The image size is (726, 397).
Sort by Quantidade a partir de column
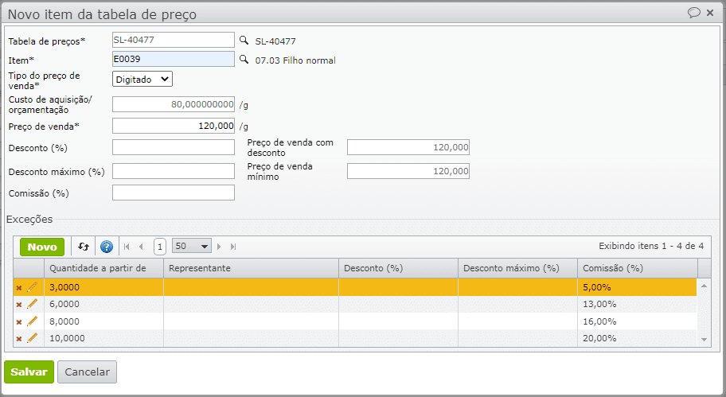(x=97, y=268)
